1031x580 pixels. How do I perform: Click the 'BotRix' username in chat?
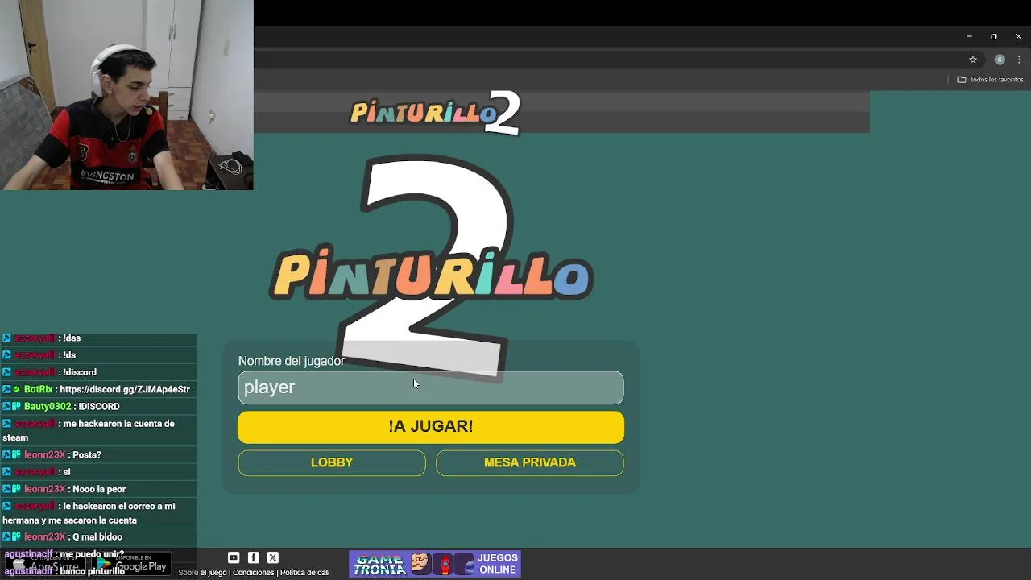(x=39, y=389)
